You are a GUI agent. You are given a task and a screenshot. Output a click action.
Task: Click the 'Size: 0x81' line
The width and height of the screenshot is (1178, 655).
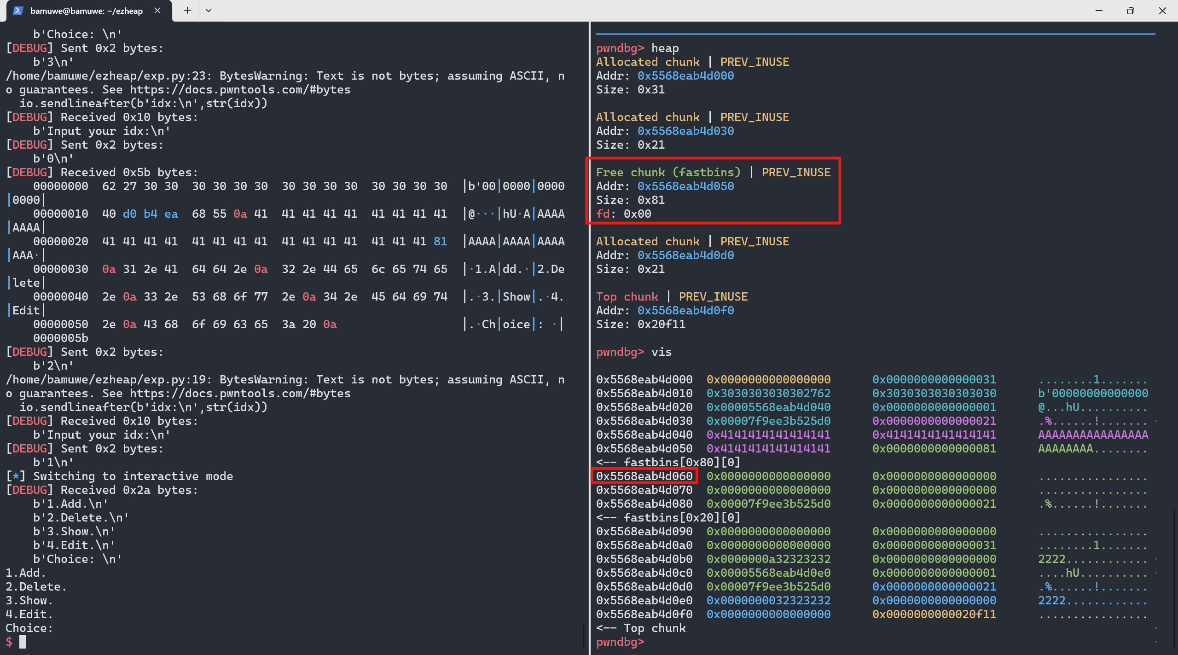coord(630,200)
